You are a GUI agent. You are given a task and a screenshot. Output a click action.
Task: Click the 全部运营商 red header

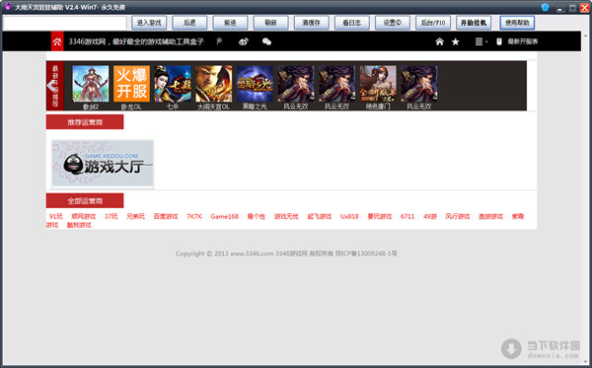[x=85, y=201]
